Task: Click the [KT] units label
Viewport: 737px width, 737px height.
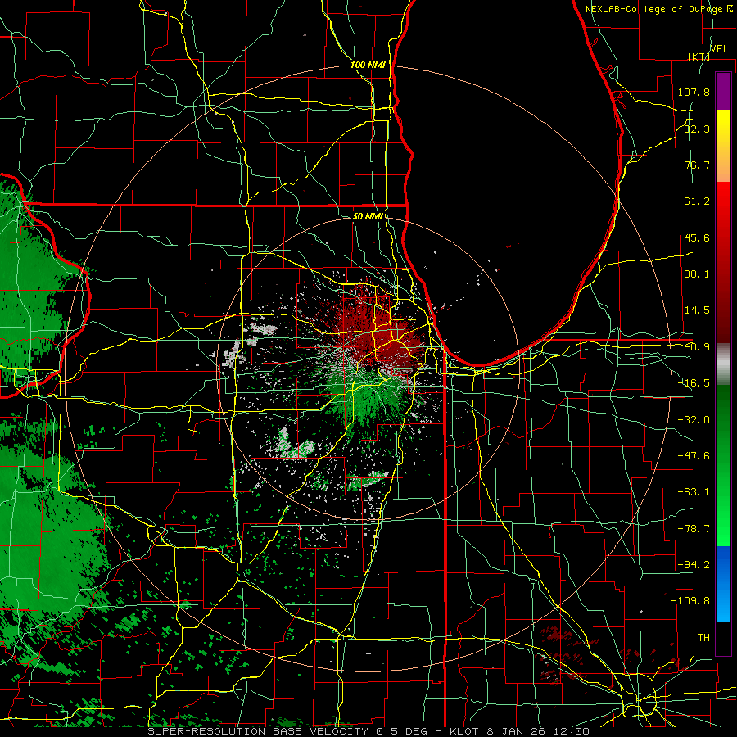Action: click(x=699, y=57)
